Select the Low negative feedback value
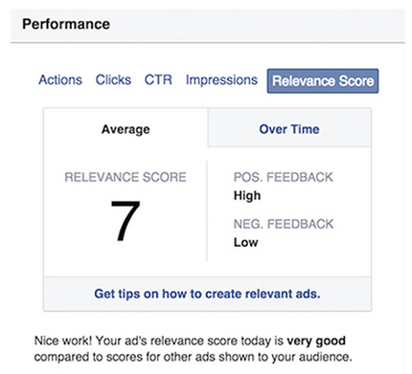 [x=245, y=242]
